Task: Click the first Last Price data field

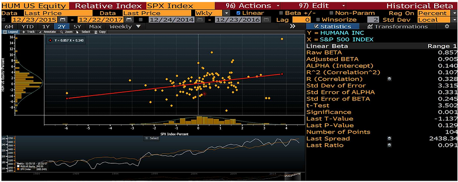Action: [x=58, y=13]
